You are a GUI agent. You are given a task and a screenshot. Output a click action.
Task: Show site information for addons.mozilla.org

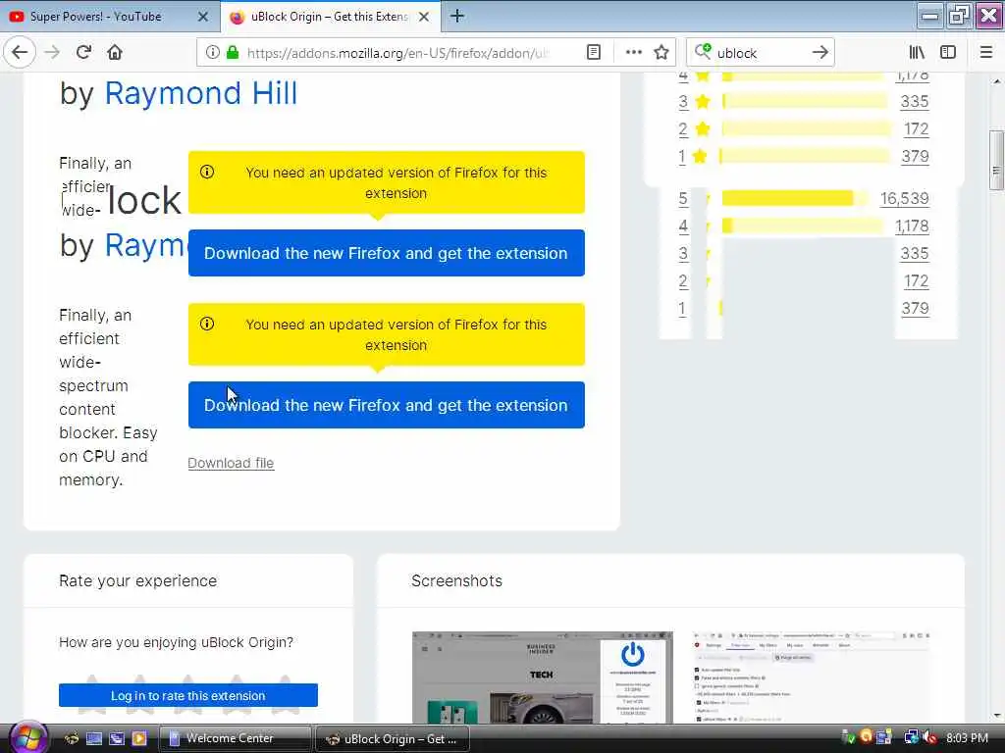212,53
